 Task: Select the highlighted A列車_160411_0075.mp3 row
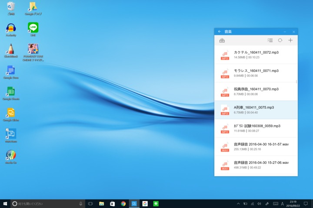[256, 109]
